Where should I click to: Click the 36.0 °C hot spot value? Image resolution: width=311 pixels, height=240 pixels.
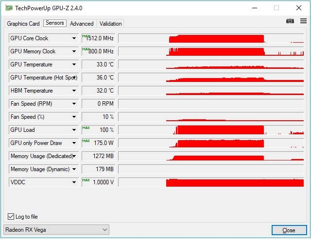tap(98, 78)
